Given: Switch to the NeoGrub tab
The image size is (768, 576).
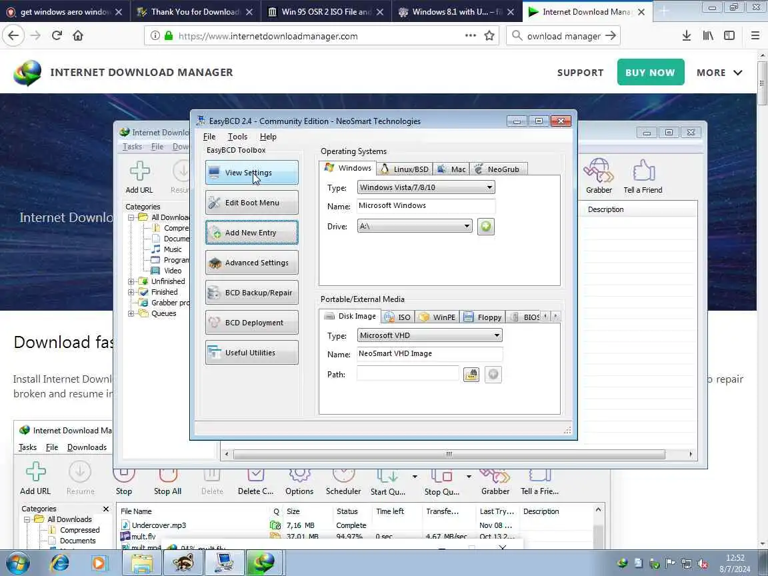Looking at the screenshot, I should click(x=498, y=169).
